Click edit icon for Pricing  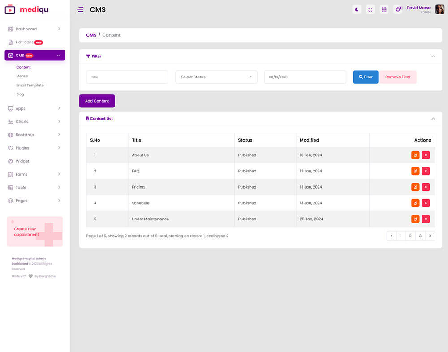[415, 187]
